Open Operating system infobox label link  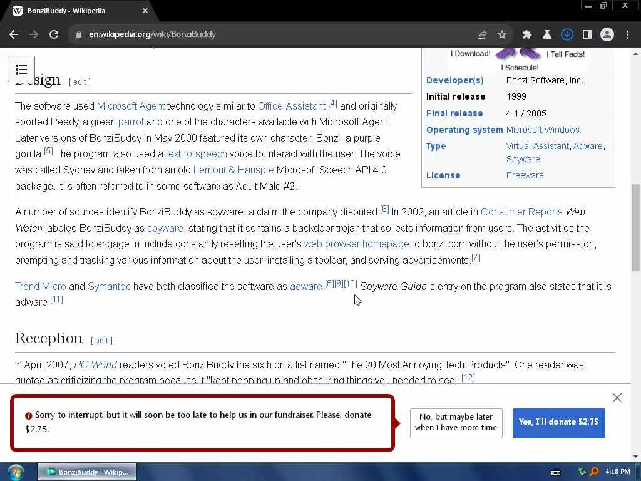pos(464,130)
